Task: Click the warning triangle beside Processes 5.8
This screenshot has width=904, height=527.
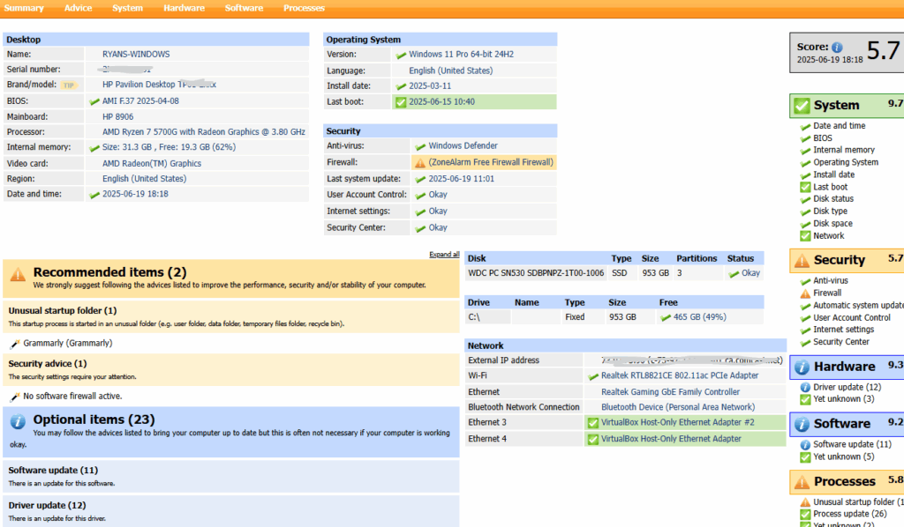Action: click(x=802, y=482)
